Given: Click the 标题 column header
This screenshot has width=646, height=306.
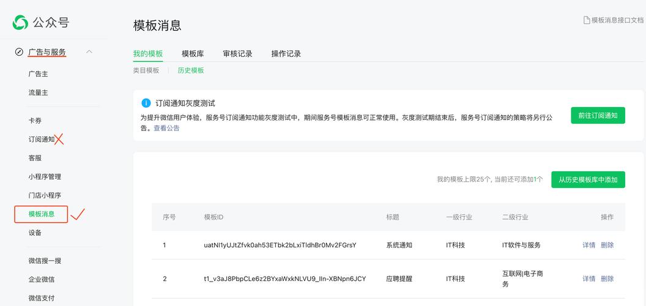Looking at the screenshot, I should pos(393,217).
